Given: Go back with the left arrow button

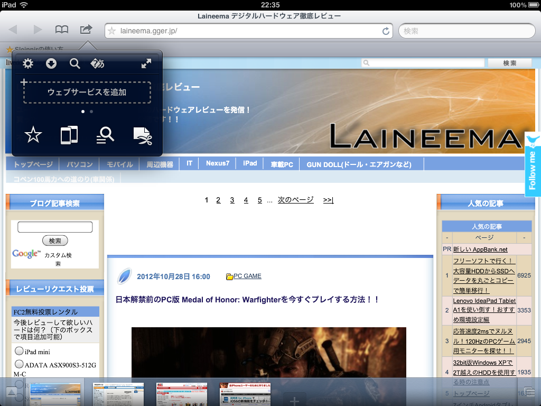Looking at the screenshot, I should pyautogui.click(x=13, y=30).
